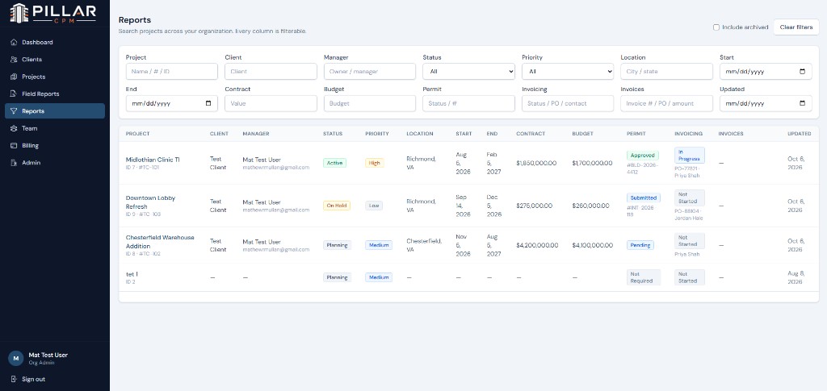Open the End date calendar picker icon
Screen dimensions: 827x391
click(x=208, y=103)
